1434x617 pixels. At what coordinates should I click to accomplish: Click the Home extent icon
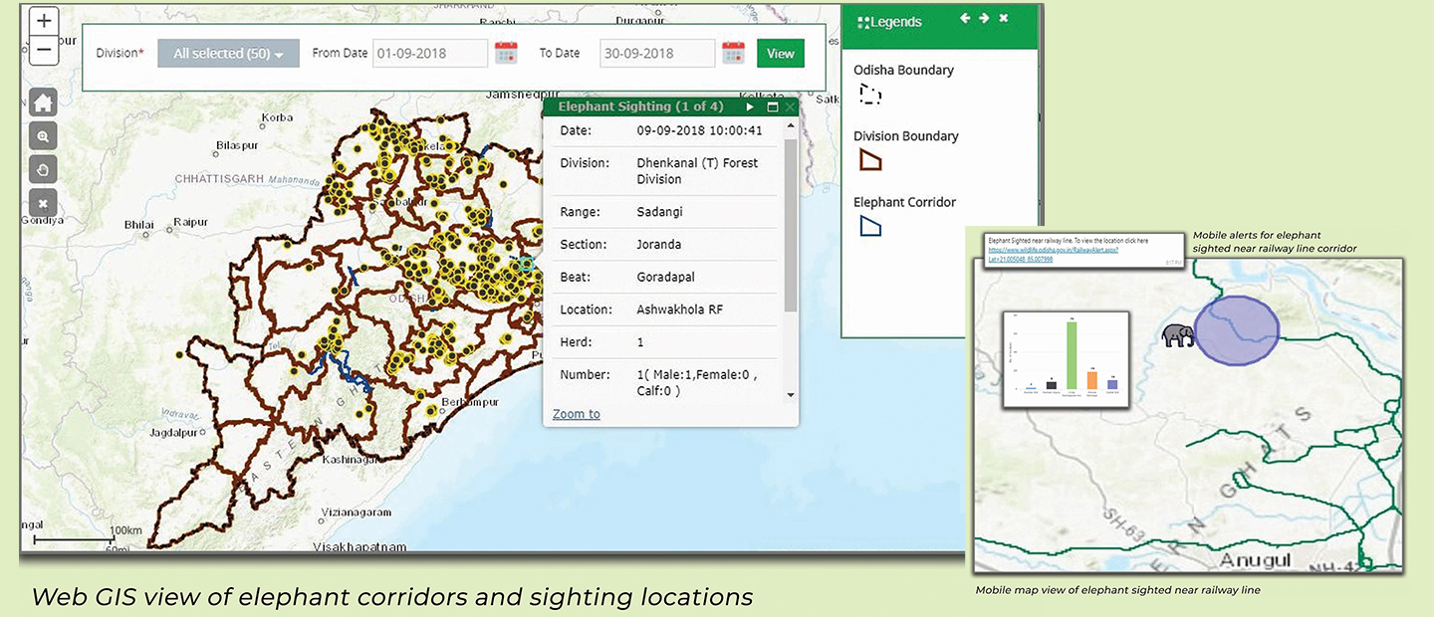pos(43,102)
